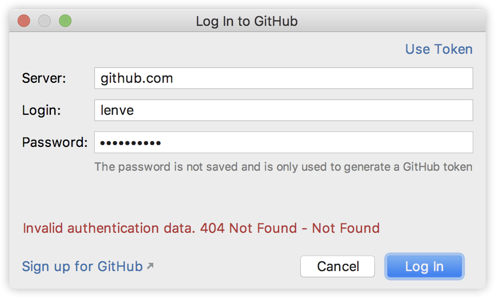Click the Password: field label

coord(55,142)
